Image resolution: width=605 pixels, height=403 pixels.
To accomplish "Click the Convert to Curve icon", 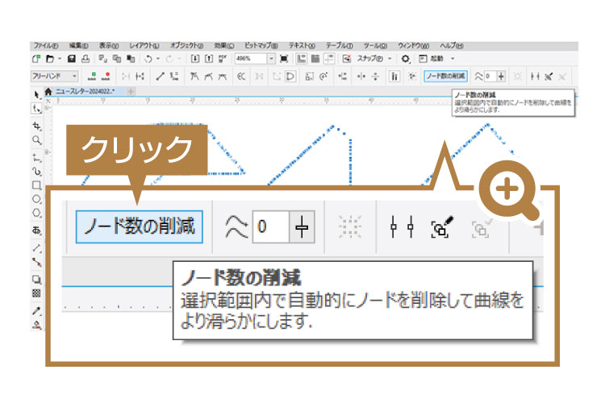I will [x=174, y=77].
